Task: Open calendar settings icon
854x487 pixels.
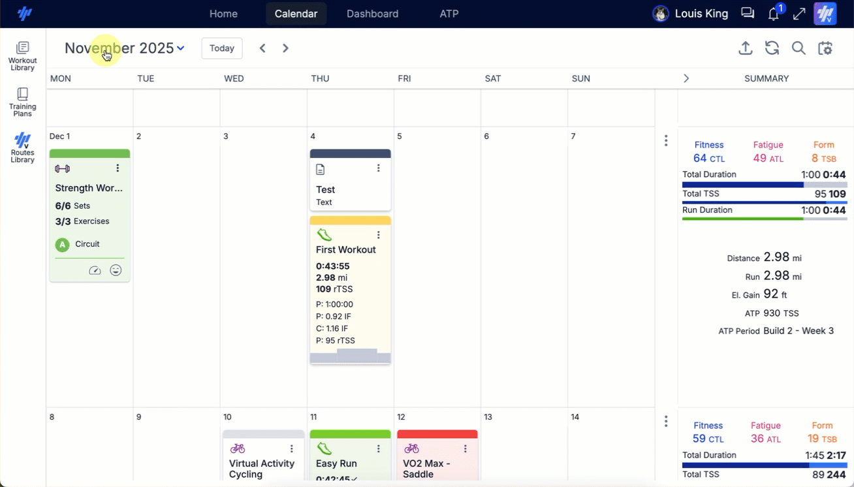Action: click(x=825, y=48)
